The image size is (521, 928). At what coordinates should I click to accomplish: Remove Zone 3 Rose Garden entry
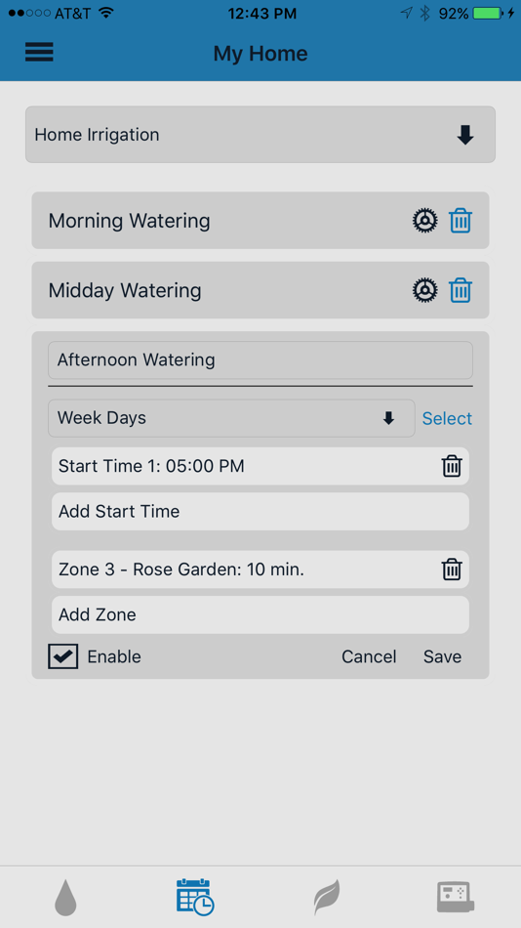(x=452, y=569)
